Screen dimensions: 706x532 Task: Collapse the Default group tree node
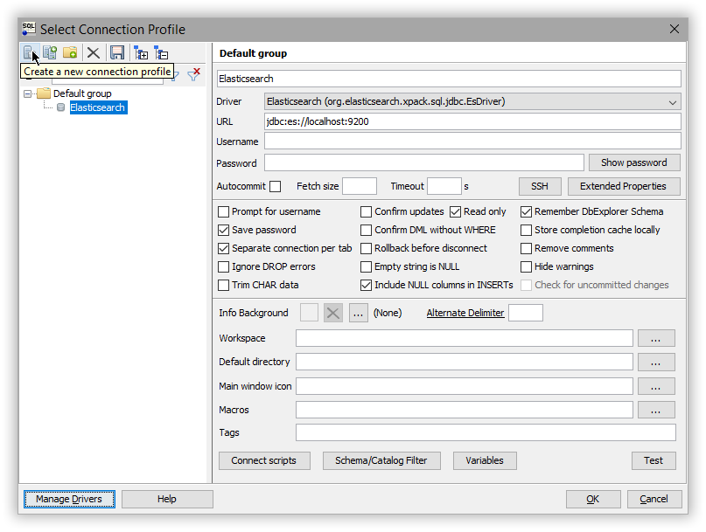coord(28,93)
